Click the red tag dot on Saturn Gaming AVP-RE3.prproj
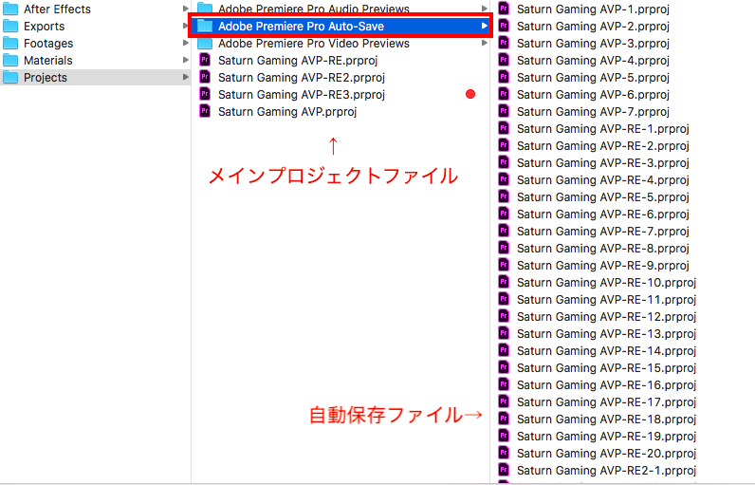This screenshot has width=755, height=485. coord(470,94)
